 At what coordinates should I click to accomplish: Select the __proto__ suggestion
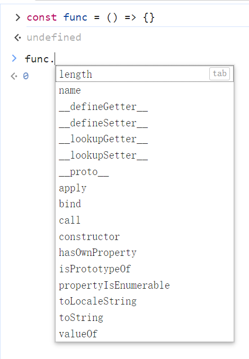click(x=145, y=172)
